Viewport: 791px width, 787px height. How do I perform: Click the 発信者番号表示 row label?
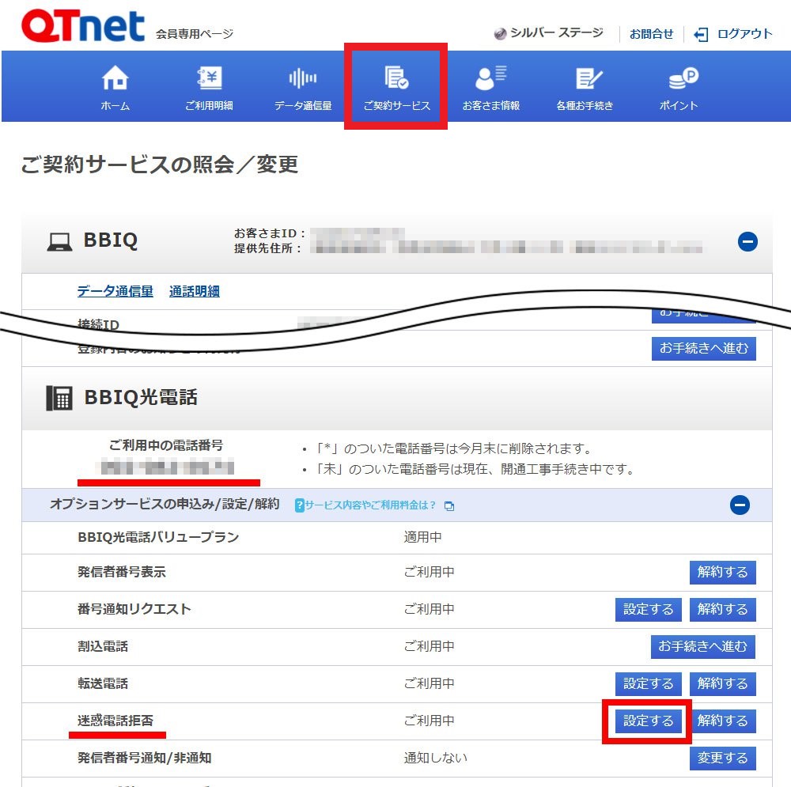coord(122,572)
